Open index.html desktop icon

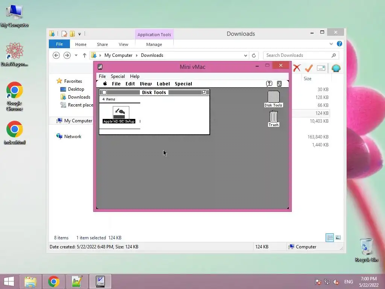(15, 132)
